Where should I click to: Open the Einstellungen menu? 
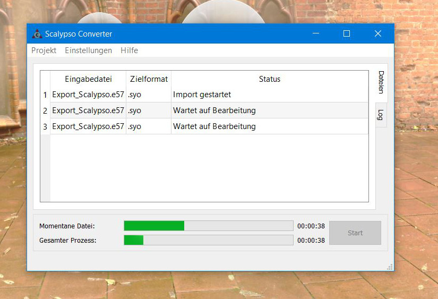(x=88, y=50)
